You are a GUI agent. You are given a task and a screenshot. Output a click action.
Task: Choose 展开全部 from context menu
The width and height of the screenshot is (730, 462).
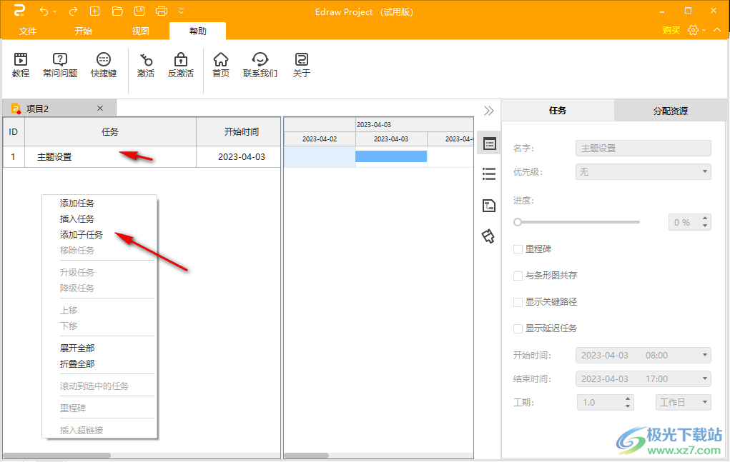click(77, 348)
